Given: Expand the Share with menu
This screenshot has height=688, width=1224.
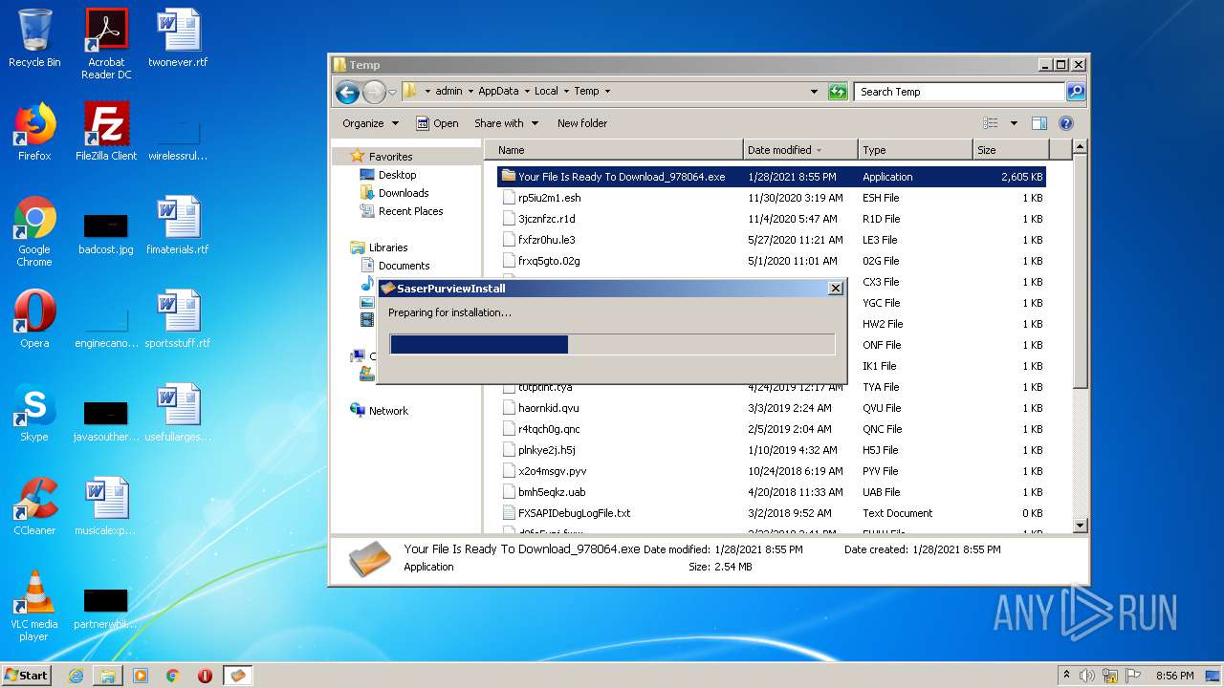Looking at the screenshot, I should 506,123.
